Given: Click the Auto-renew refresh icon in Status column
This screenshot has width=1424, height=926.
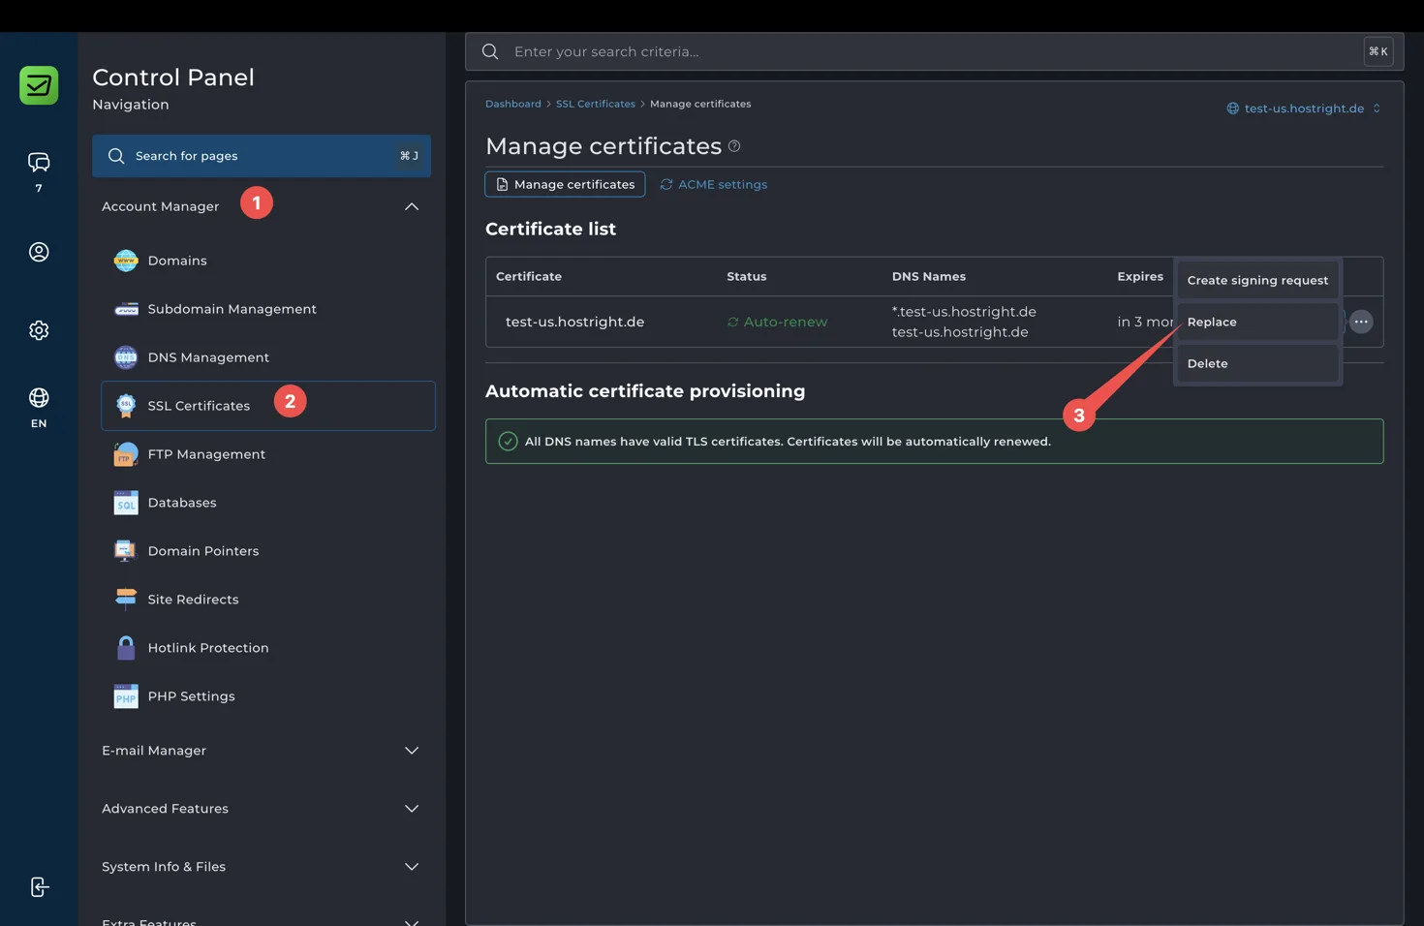Looking at the screenshot, I should (733, 322).
